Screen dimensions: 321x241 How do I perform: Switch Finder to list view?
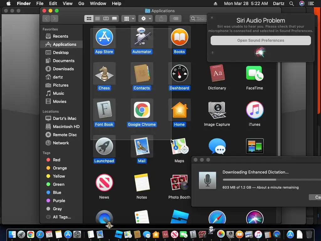click(x=97, y=19)
